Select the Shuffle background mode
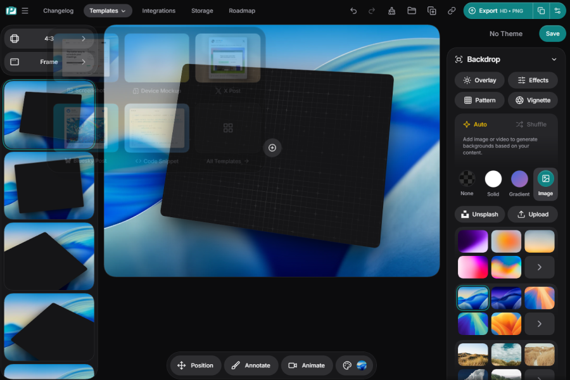The height and width of the screenshot is (380, 570). [531, 124]
